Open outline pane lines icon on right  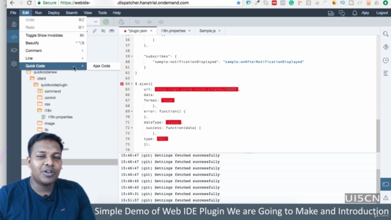[x=386, y=73]
